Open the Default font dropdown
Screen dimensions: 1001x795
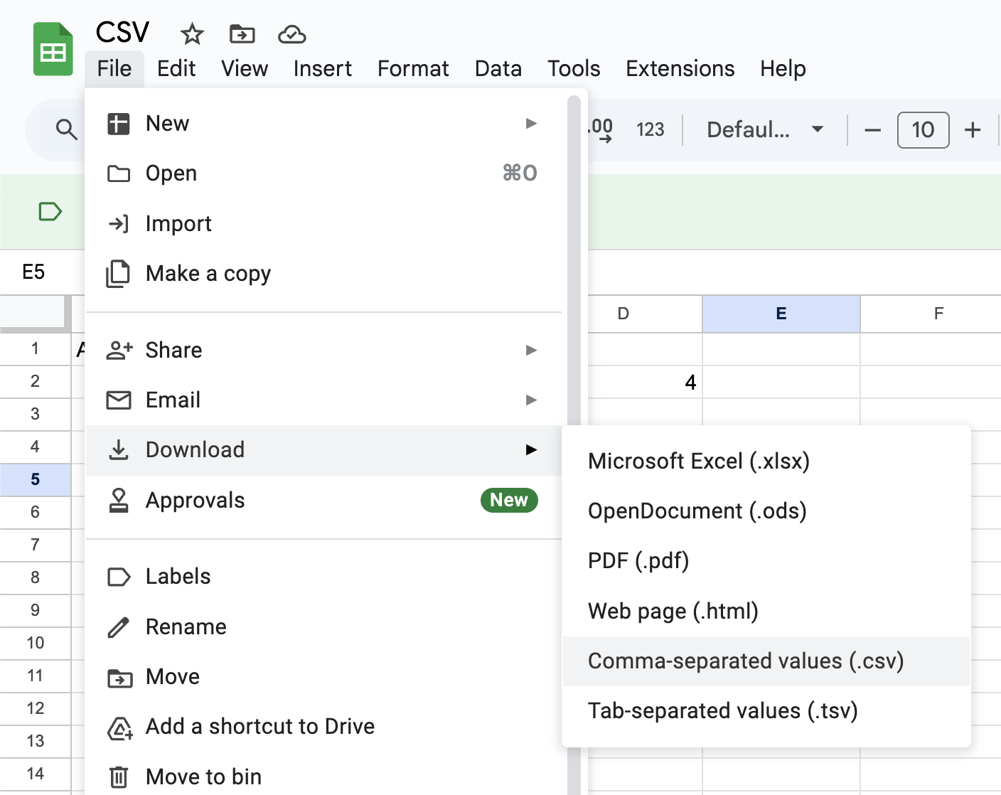tap(765, 129)
